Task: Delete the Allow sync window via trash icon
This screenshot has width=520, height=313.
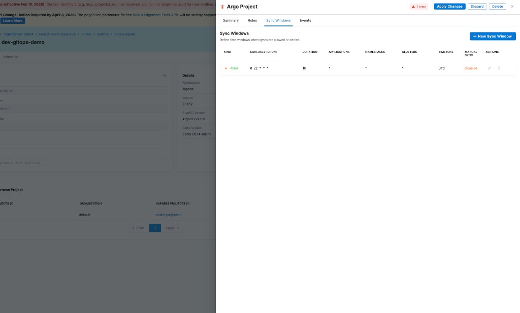Action: pyautogui.click(x=499, y=68)
